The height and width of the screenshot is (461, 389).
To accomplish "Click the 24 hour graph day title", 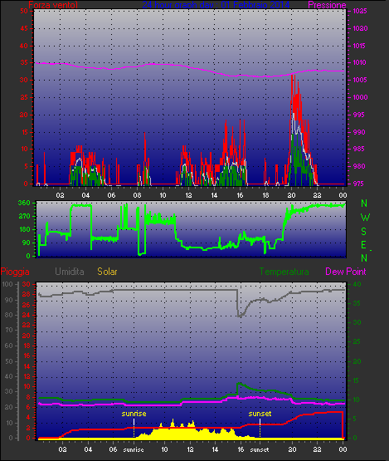I will pyautogui.click(x=216, y=5).
